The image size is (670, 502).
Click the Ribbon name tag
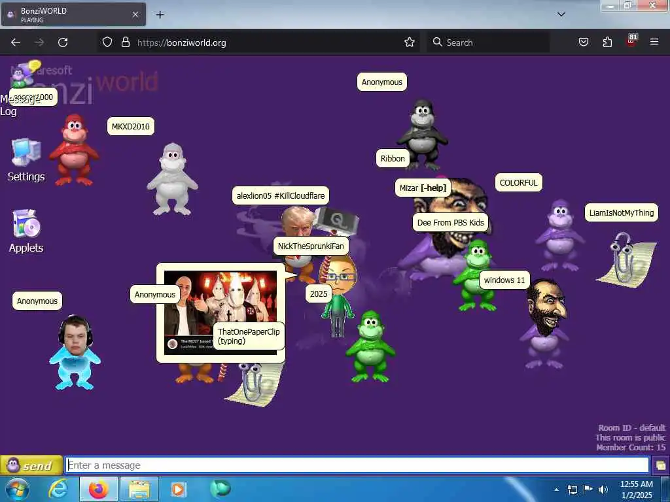coord(393,158)
